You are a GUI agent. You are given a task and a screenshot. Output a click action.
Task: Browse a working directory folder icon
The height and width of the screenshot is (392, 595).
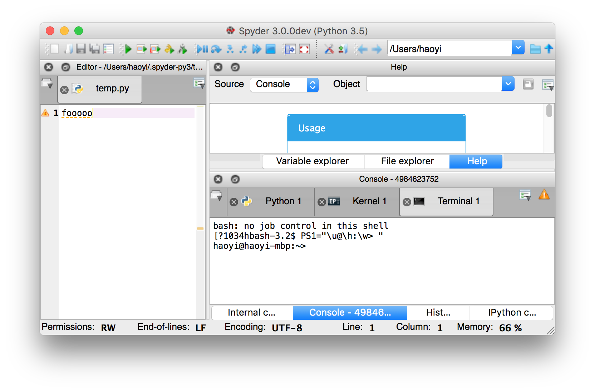[535, 49]
